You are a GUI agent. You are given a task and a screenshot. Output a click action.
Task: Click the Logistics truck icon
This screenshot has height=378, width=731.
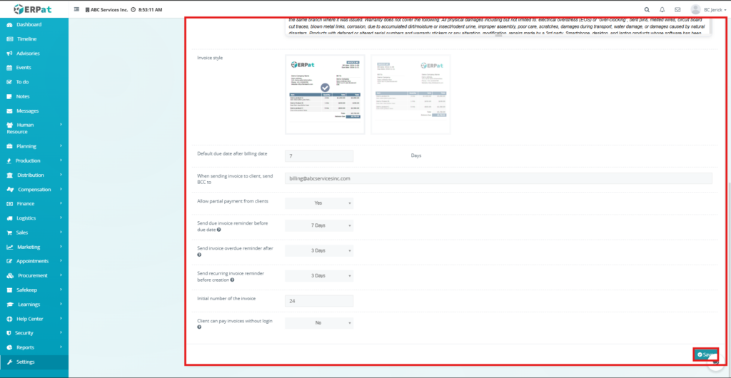pyautogui.click(x=9, y=218)
